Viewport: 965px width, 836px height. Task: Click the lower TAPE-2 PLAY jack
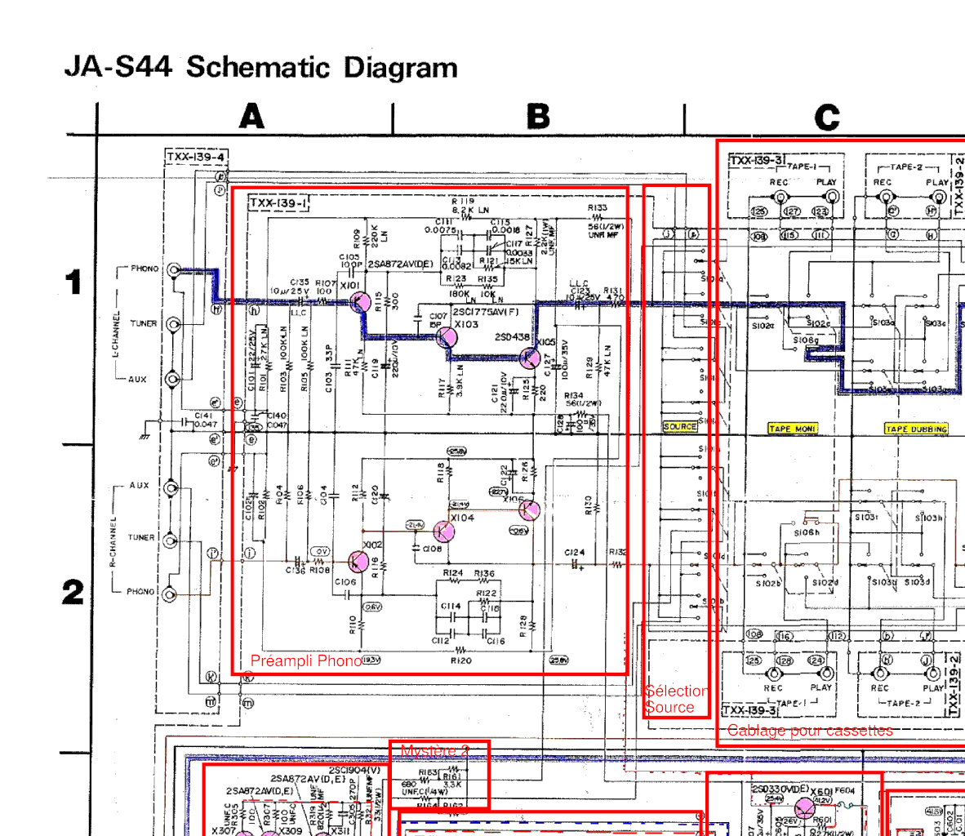tap(933, 673)
